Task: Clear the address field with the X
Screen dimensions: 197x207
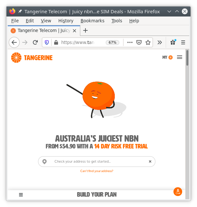Action: pyautogui.click(x=150, y=161)
